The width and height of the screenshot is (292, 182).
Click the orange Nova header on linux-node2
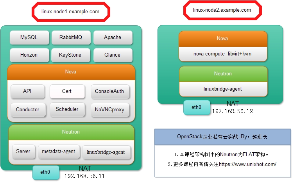223,39
